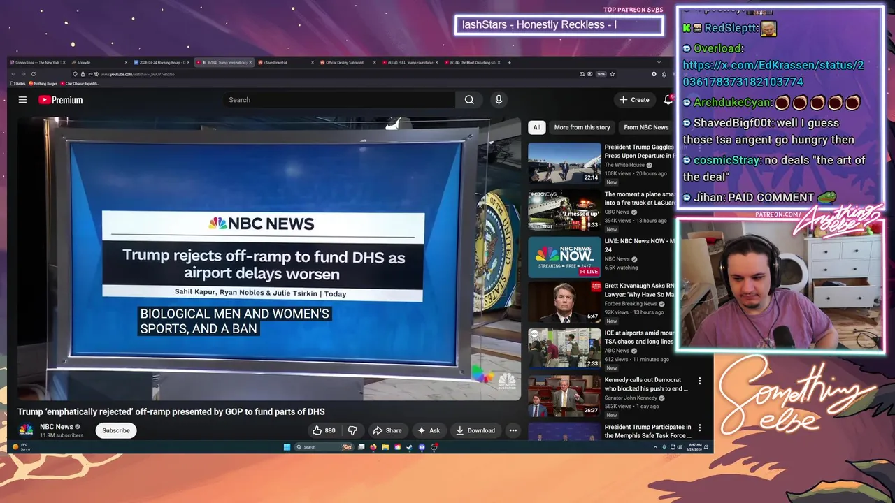Click the video title text
The image size is (895, 503).
pyautogui.click(x=171, y=411)
